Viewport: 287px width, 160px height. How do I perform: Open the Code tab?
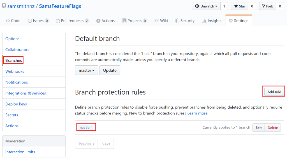[x=13, y=21]
